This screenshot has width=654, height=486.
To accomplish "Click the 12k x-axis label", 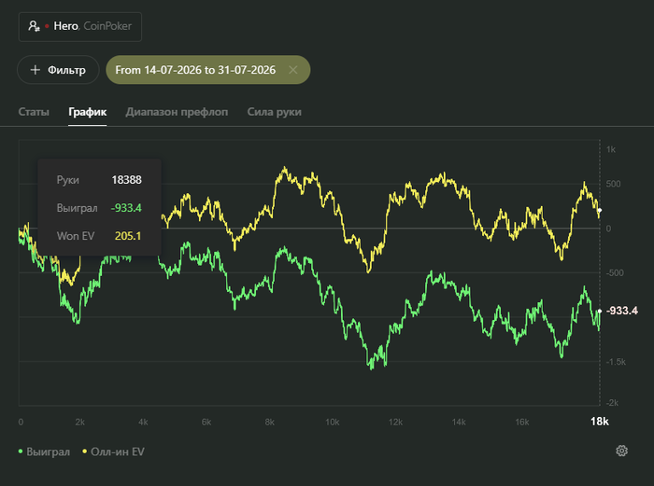I will [x=395, y=423].
